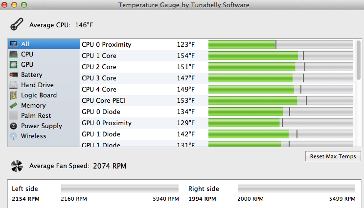Click the thermometer icon beside Average CPU

tap(17, 24)
